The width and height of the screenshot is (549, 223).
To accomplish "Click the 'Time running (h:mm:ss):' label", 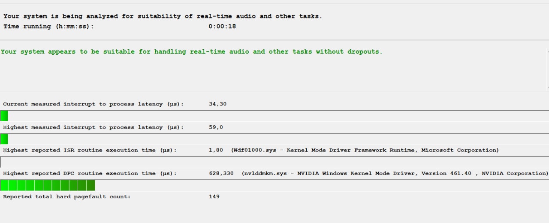I will pos(48,27).
